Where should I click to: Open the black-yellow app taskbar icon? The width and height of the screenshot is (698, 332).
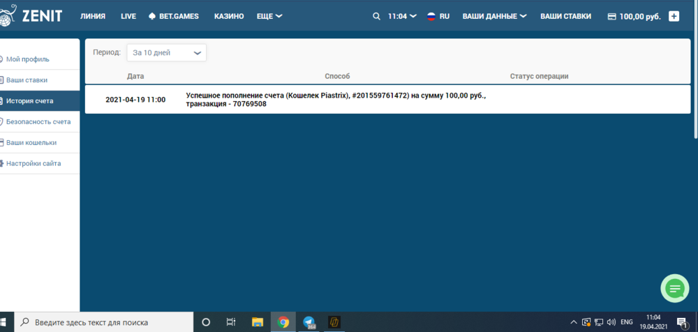(x=334, y=322)
